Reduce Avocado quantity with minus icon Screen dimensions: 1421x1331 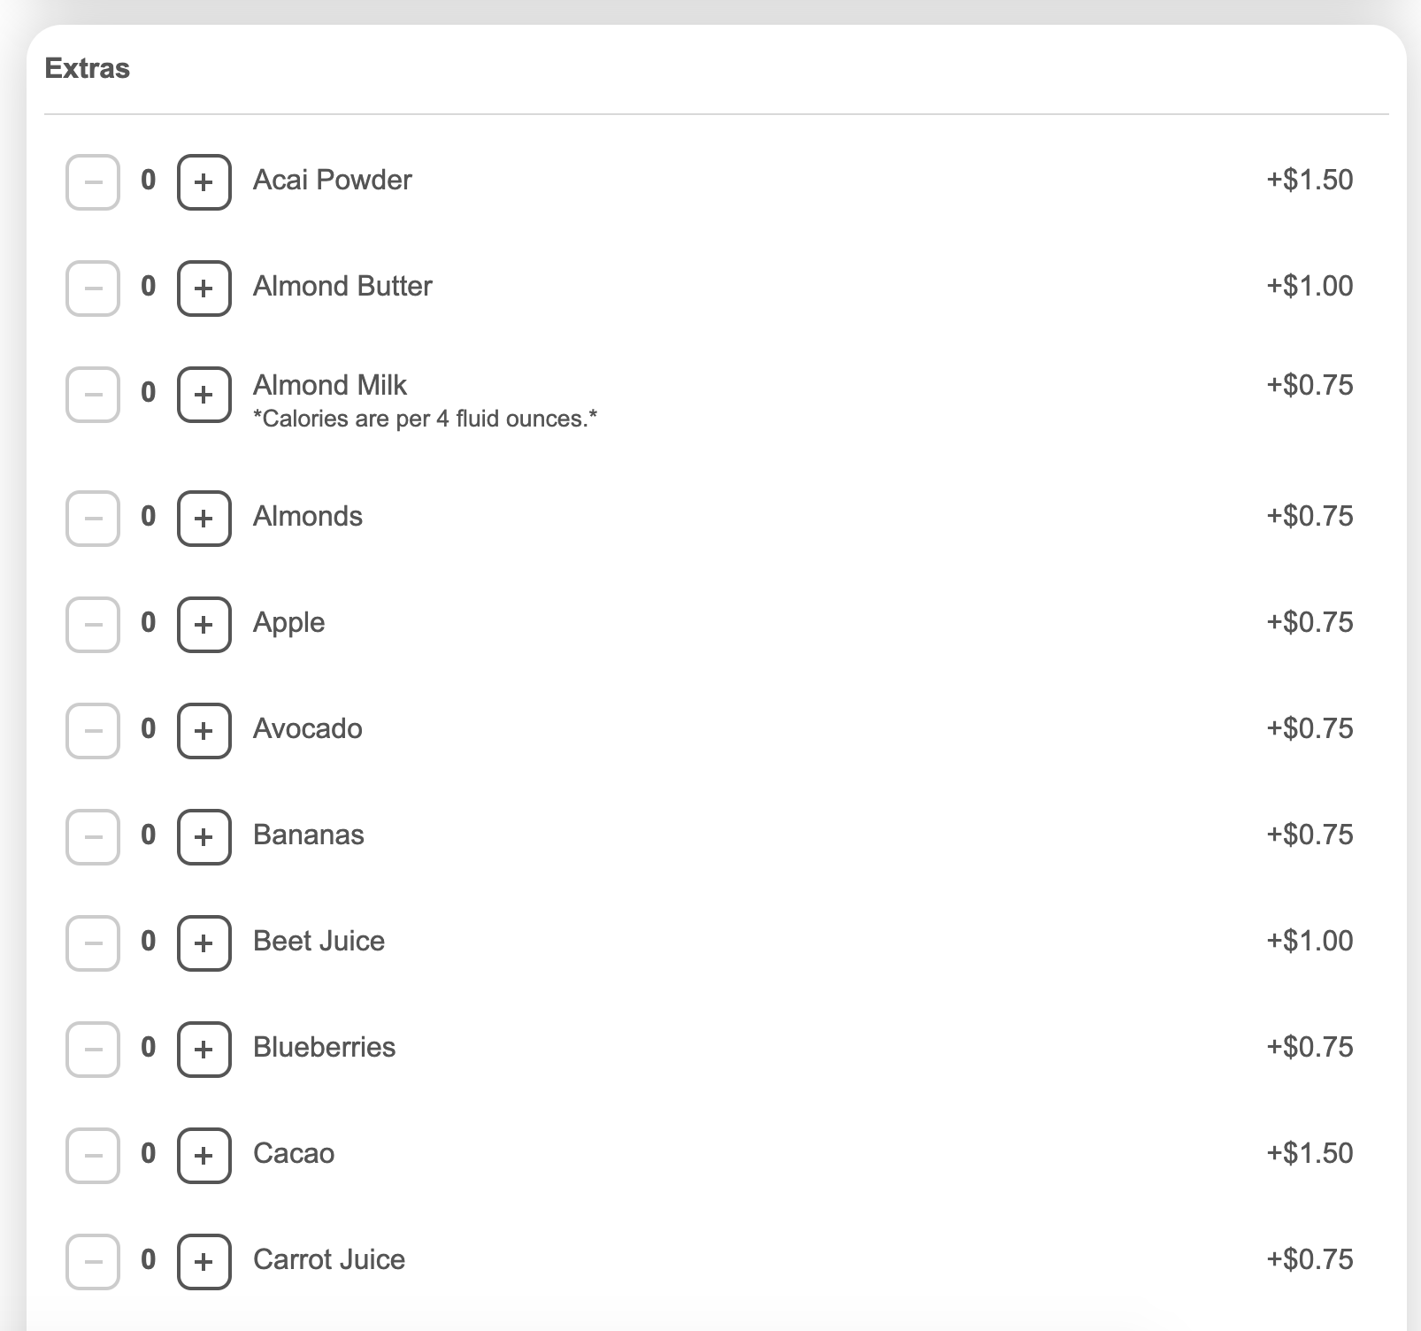tap(93, 731)
